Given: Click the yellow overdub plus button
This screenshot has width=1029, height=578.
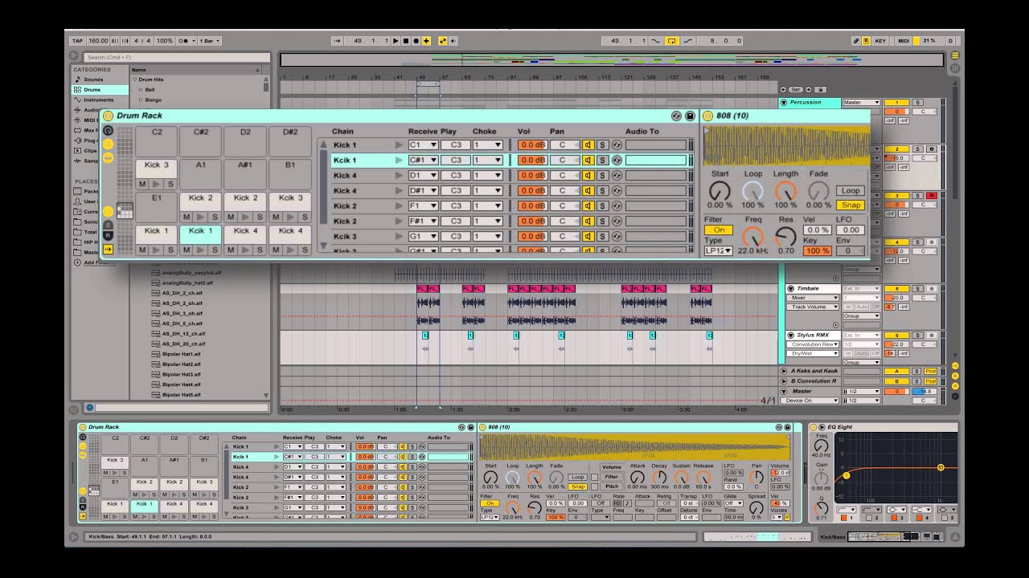Looking at the screenshot, I should coord(426,40).
